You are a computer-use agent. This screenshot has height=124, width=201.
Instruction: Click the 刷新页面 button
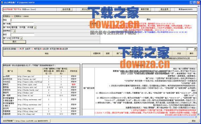coord(145,9)
